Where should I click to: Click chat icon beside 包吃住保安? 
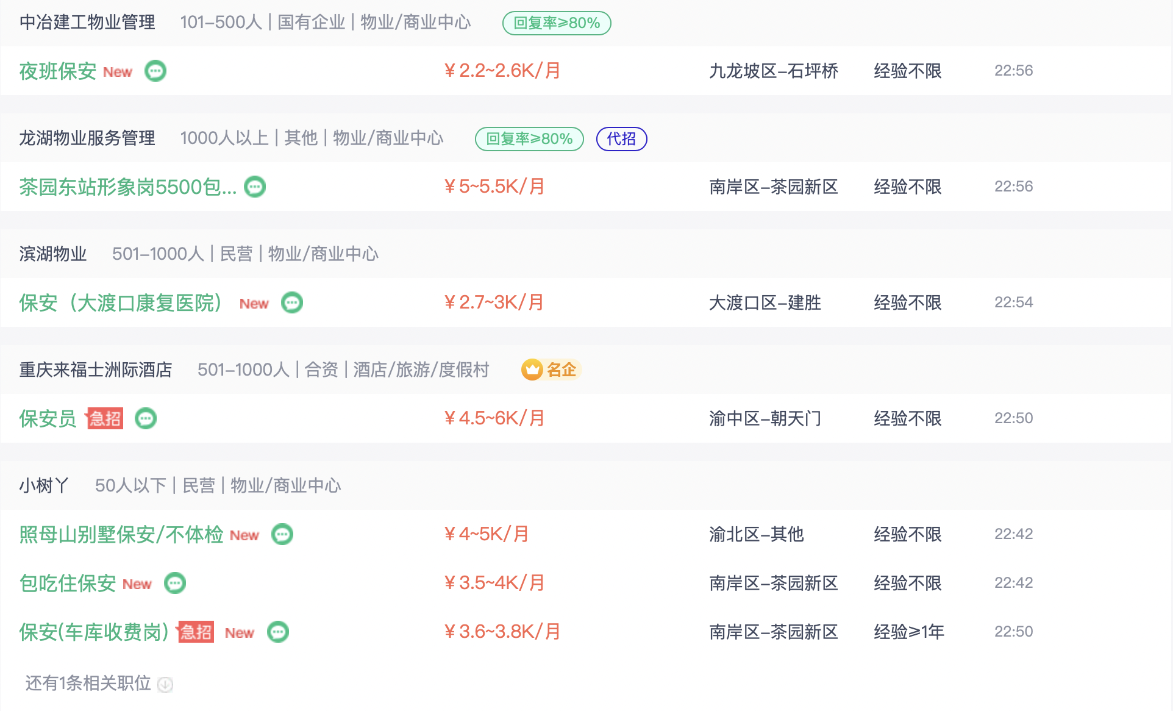coord(175,583)
